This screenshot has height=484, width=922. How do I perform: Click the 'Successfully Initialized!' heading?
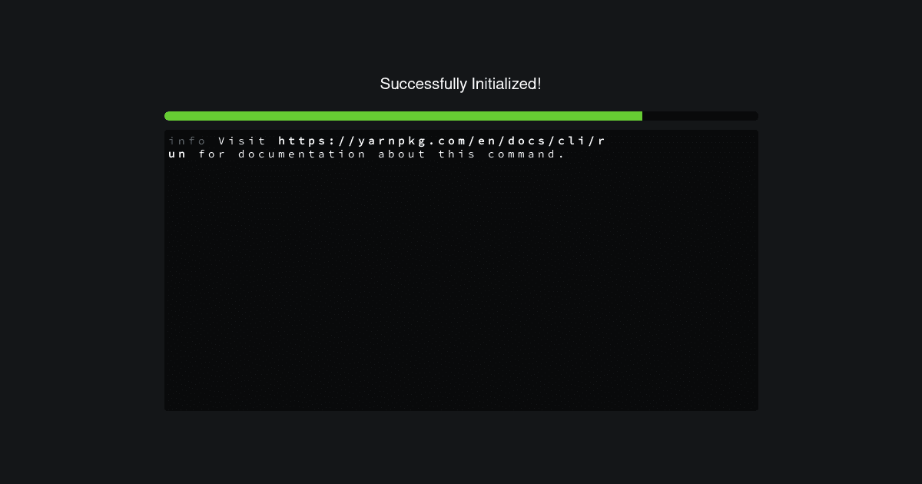[460, 85]
